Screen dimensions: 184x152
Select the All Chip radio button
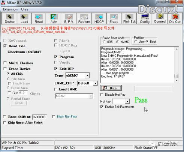pyautogui.click(x=8, y=74)
